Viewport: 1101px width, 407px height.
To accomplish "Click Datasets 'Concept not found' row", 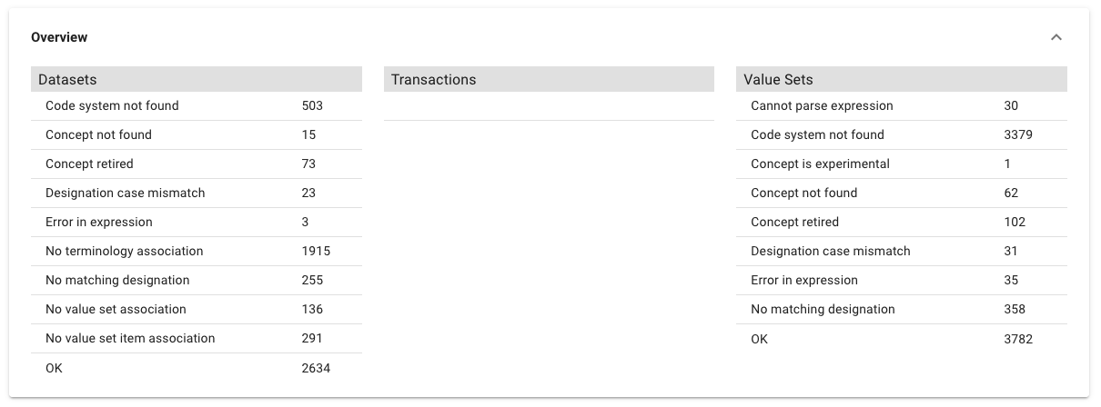I will pyautogui.click(x=98, y=134).
